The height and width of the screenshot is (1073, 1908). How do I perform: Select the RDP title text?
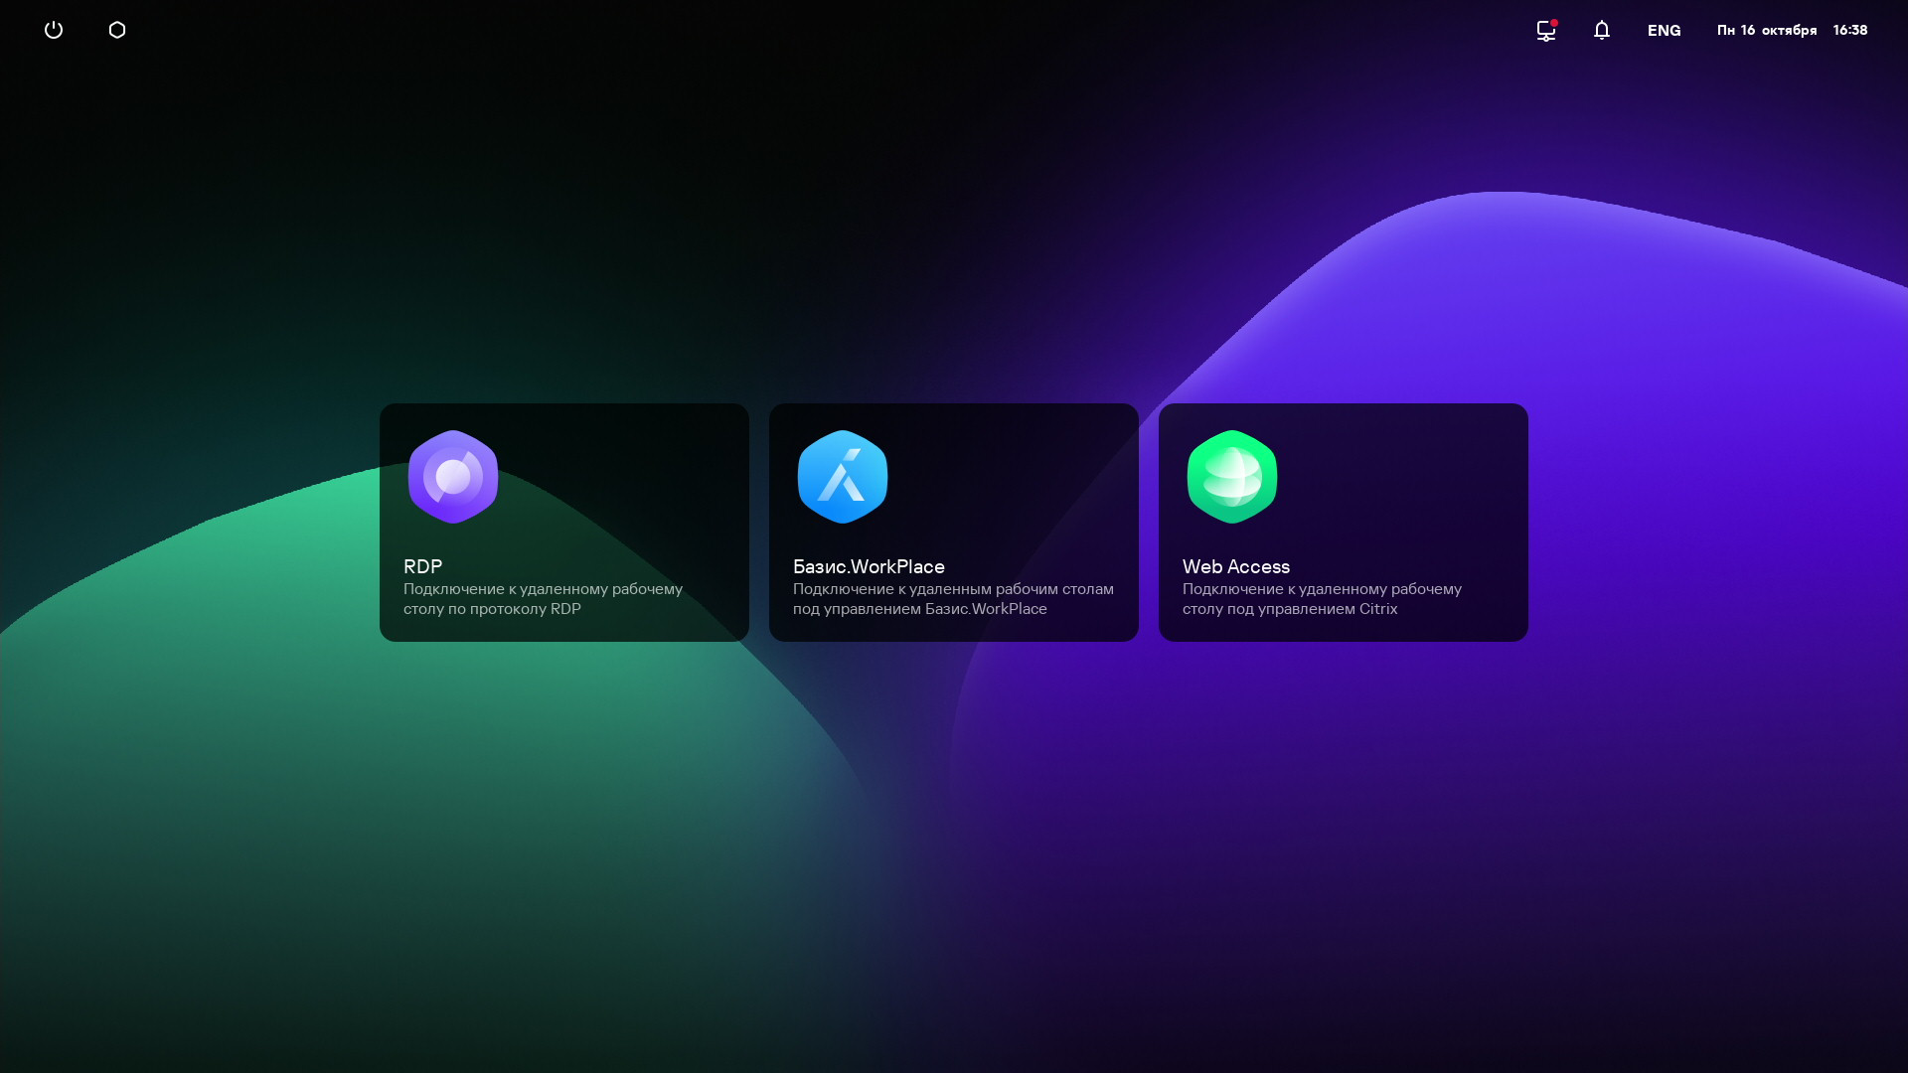tap(422, 566)
